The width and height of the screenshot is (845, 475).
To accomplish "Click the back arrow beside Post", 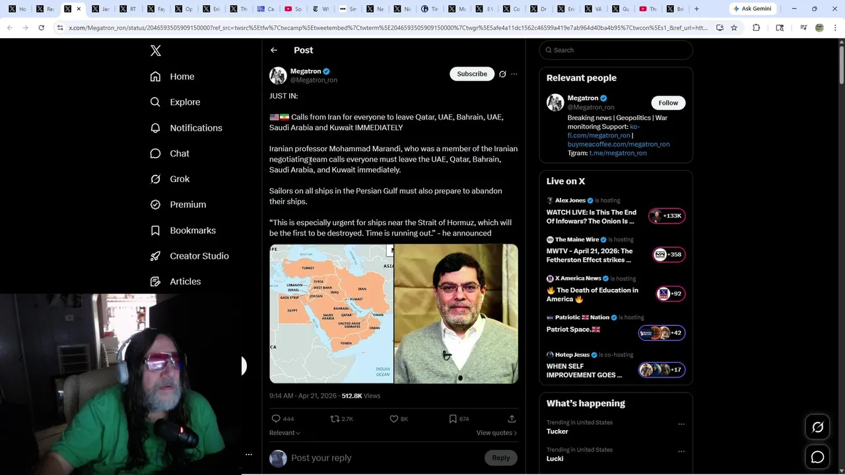I will [x=274, y=50].
